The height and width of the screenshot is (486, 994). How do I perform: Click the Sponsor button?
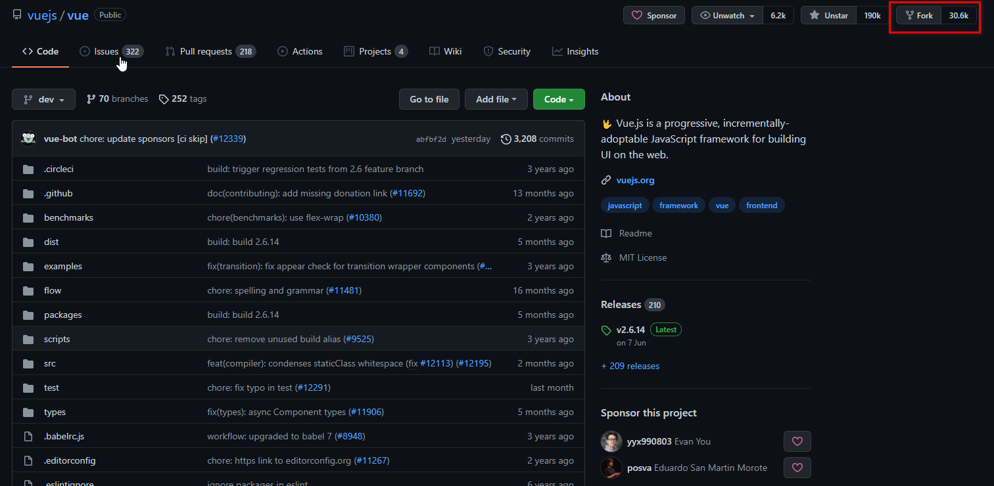pos(654,15)
